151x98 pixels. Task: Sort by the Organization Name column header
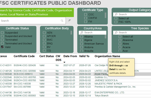[x=107, y=56]
